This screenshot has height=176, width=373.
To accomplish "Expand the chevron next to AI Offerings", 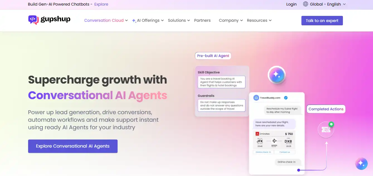I will pos(162,20).
